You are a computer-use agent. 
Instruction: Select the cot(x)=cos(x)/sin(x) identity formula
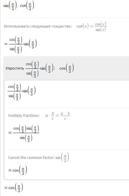coord(92,26)
